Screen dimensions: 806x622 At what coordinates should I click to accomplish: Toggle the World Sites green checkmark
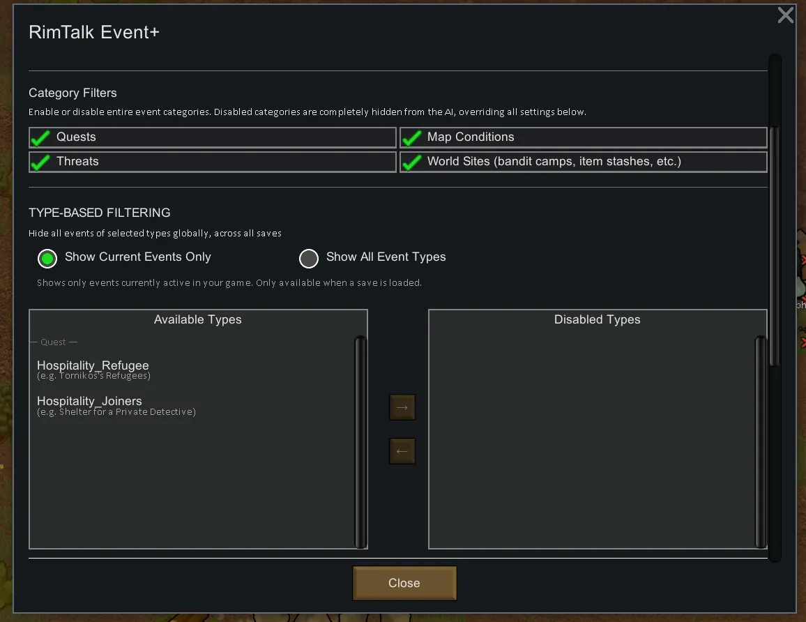411,162
